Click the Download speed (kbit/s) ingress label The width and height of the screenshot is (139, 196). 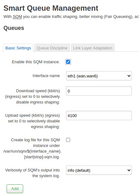32,97
